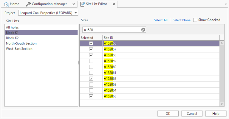This screenshot has height=119, width=229.
Task: Switch to the Configuration Manager tab
Action: coord(49,4)
